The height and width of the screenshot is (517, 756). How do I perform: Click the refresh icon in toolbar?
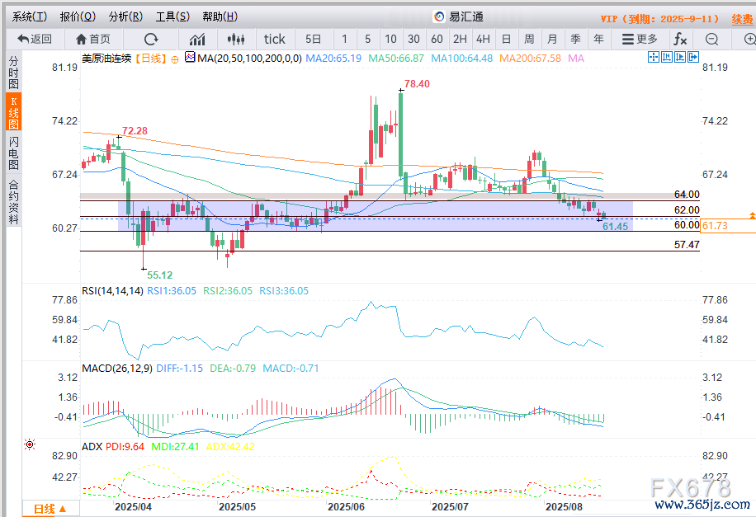coord(151,39)
